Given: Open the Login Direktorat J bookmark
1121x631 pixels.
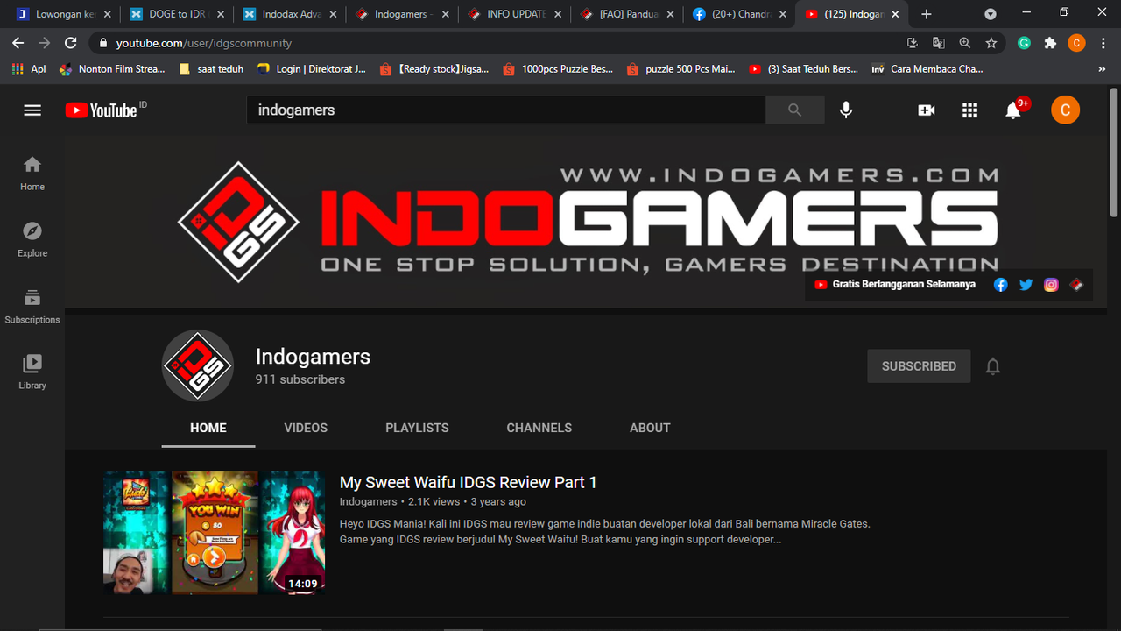Looking at the screenshot, I should point(311,68).
